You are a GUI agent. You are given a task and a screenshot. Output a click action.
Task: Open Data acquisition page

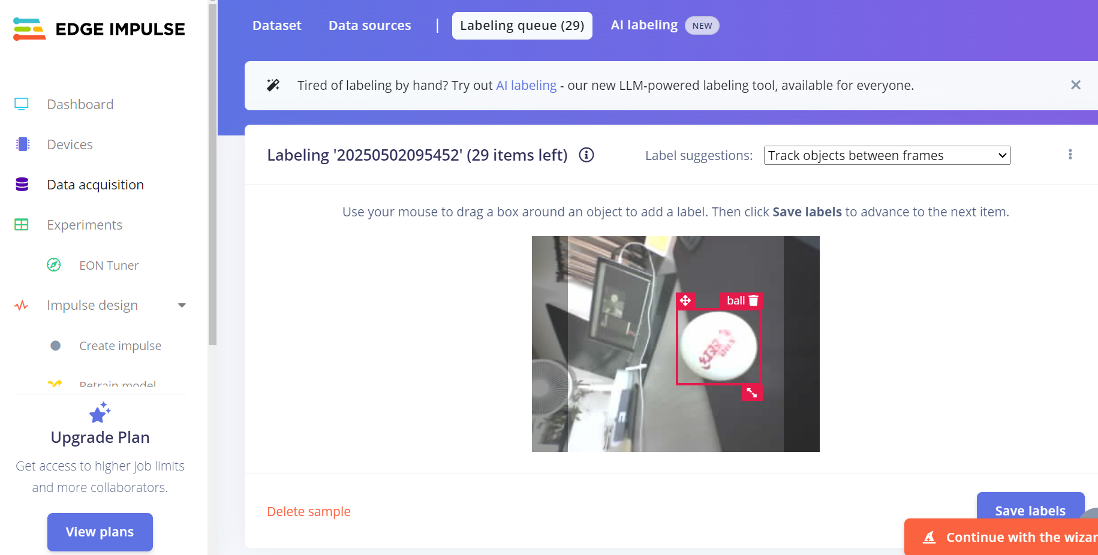pyautogui.click(x=95, y=185)
